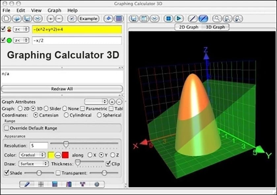Enable the Parametric checkbox
The height and width of the screenshot is (195, 277).
(x=82, y=109)
